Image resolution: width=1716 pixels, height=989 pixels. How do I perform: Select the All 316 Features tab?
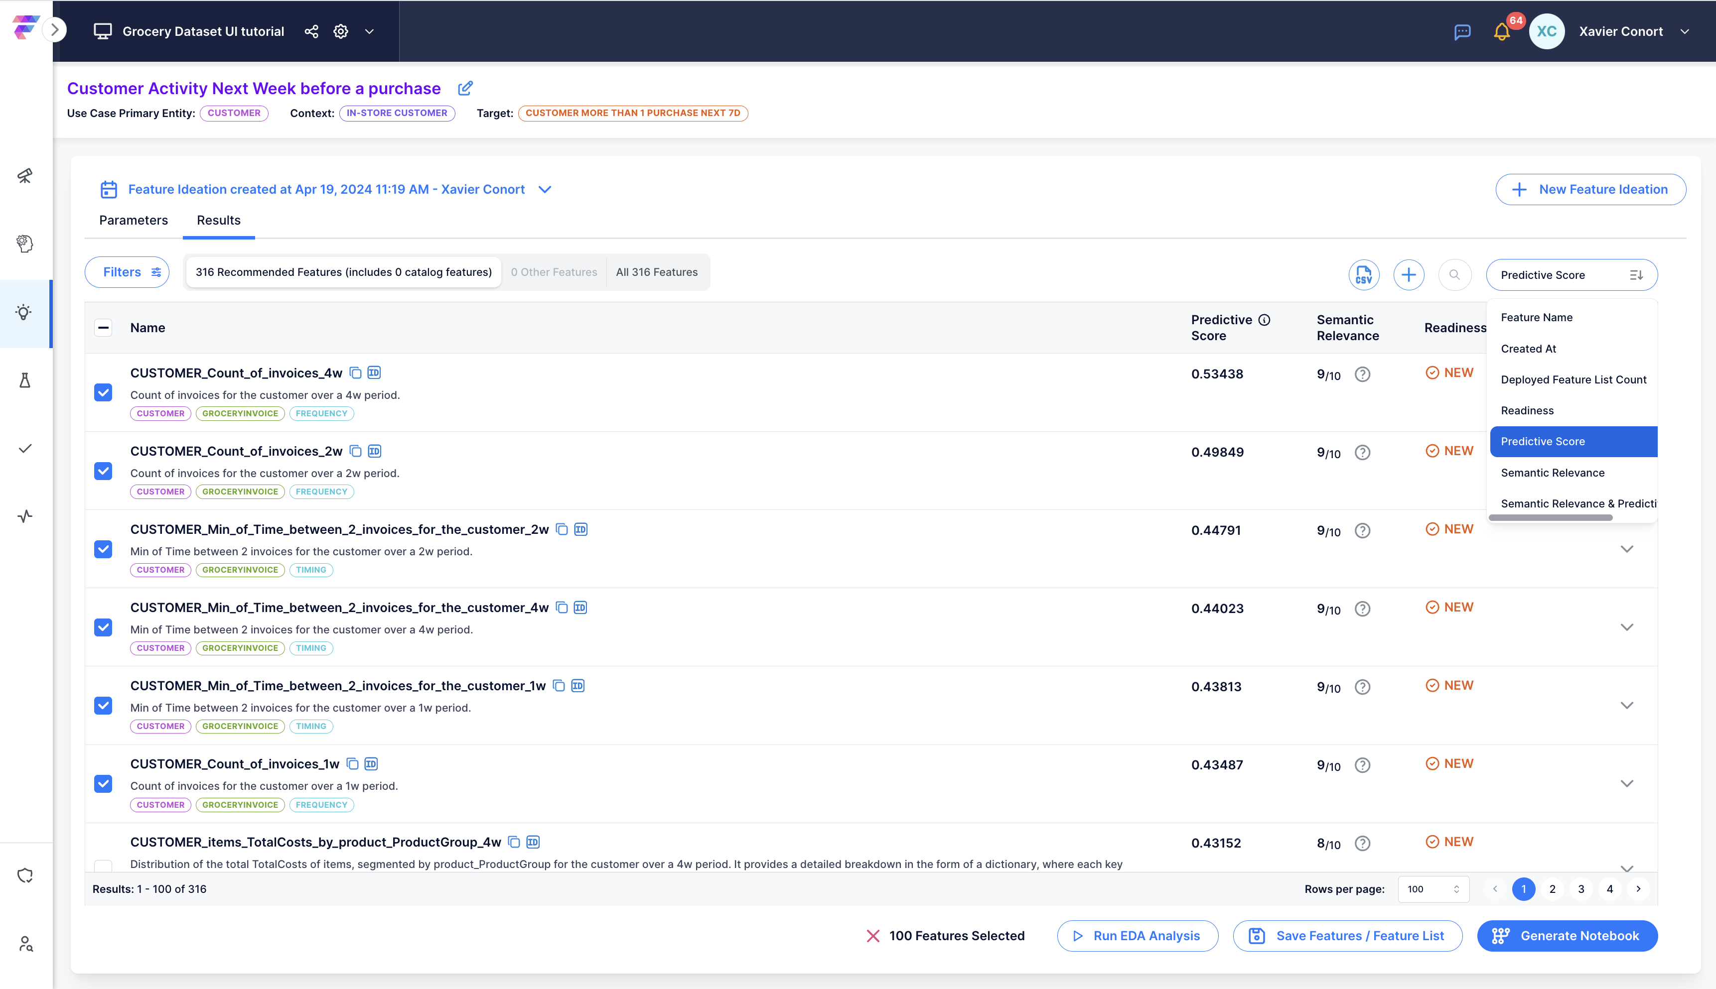[657, 272]
